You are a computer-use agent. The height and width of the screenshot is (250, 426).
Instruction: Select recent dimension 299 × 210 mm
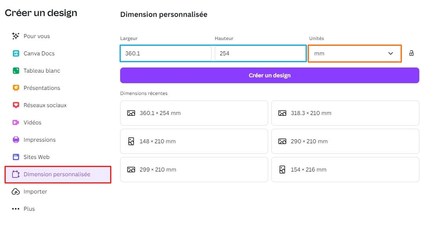click(x=194, y=170)
